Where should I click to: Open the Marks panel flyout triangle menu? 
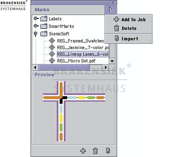tap(110, 9)
